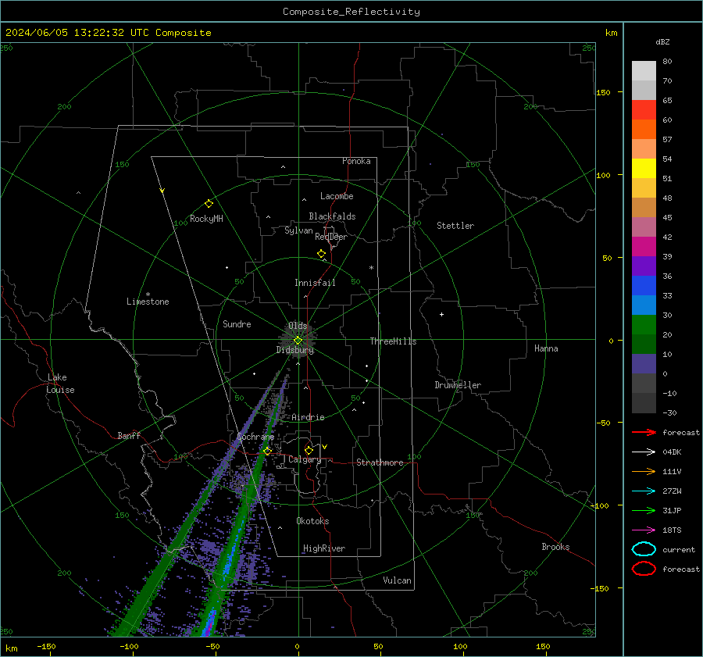Click the green 31JP arrow icon
Screen dimensions: 703x657
tap(644, 510)
